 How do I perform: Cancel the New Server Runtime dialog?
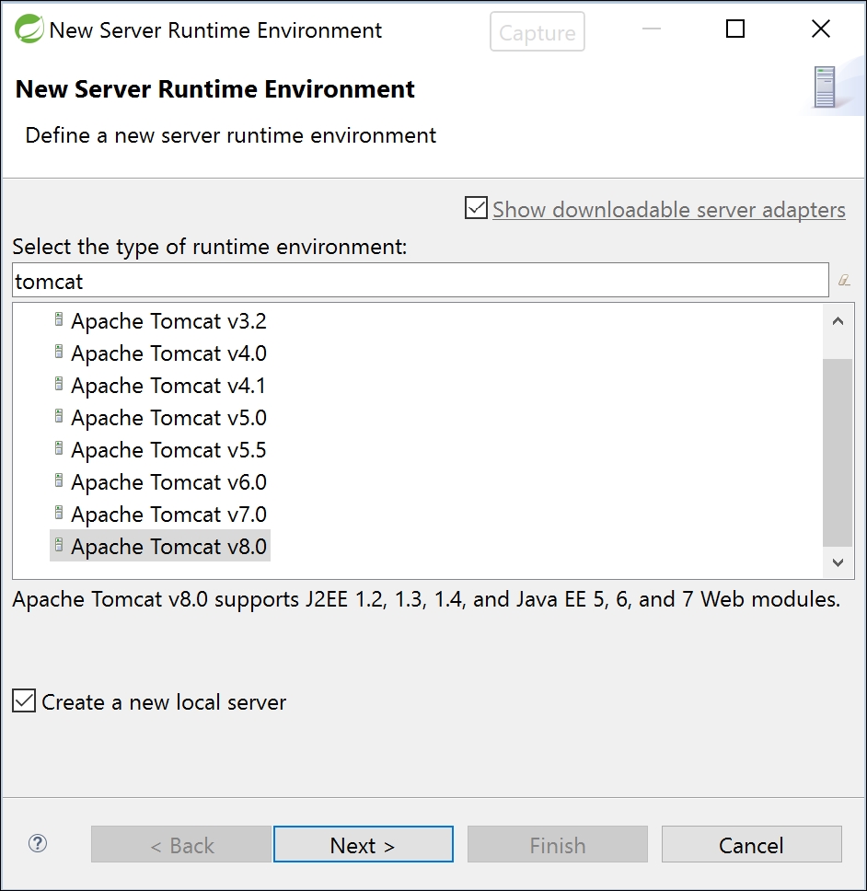(x=751, y=845)
